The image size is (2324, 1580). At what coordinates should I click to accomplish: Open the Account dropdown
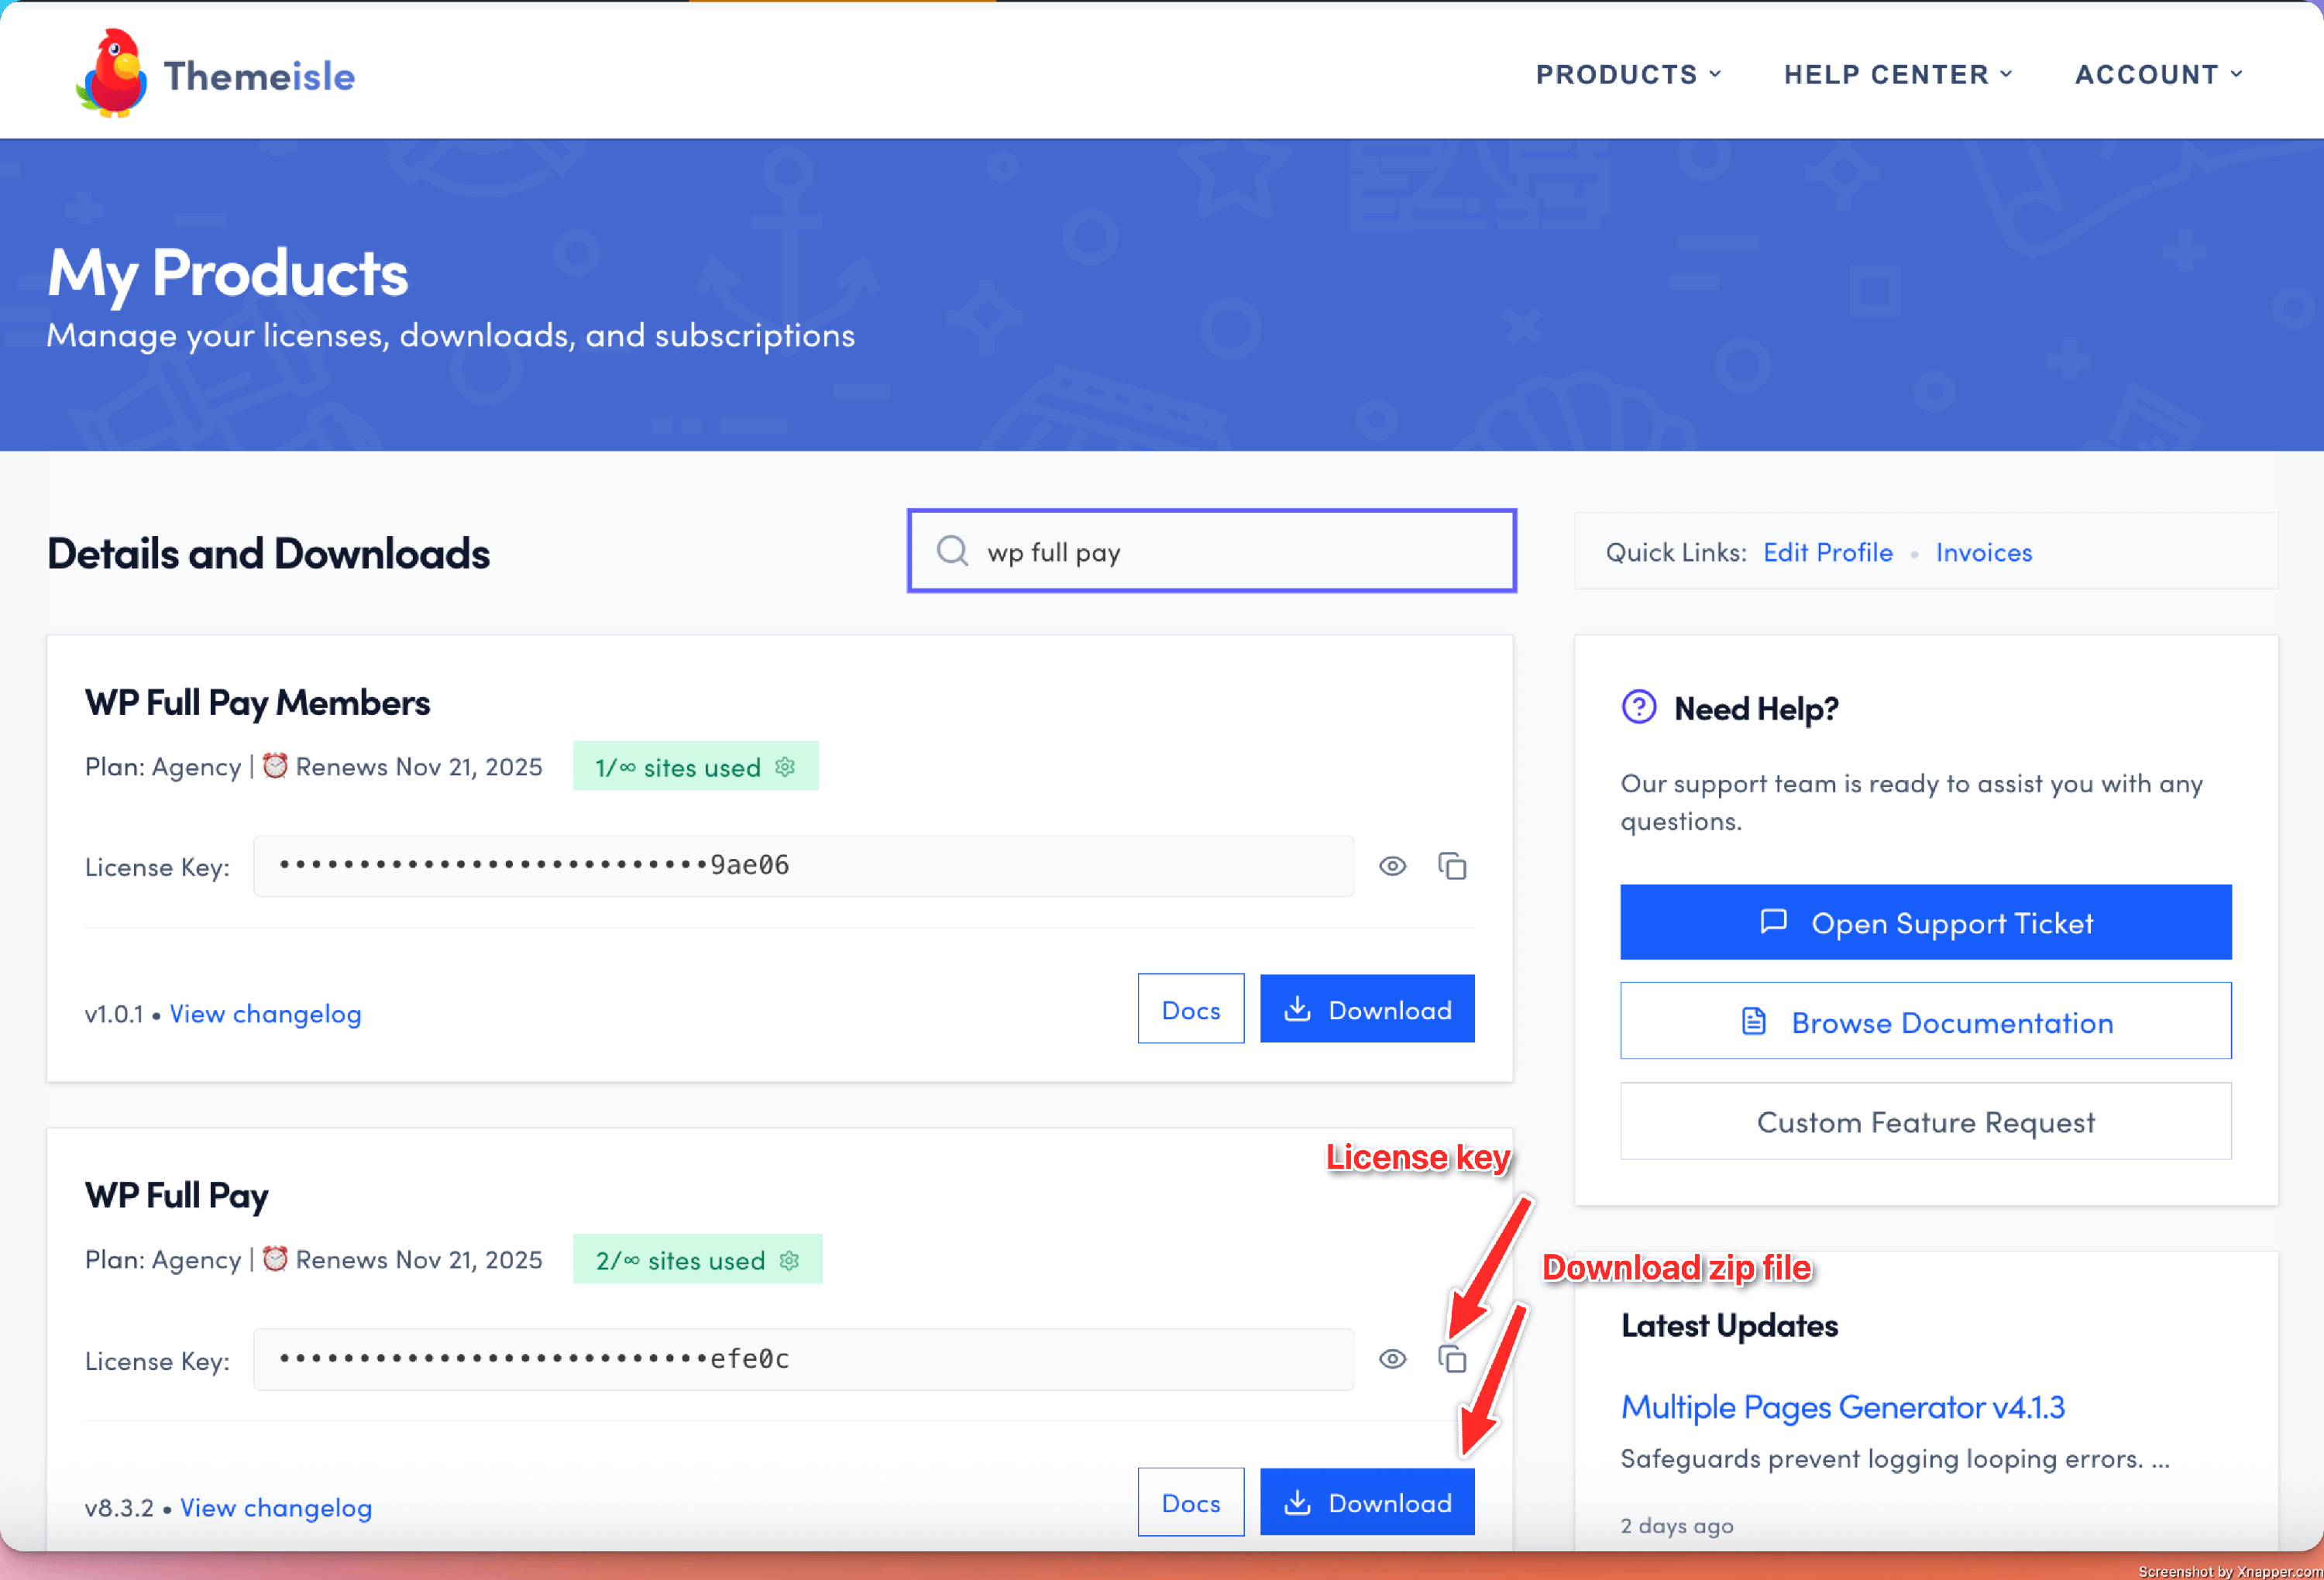point(2158,75)
